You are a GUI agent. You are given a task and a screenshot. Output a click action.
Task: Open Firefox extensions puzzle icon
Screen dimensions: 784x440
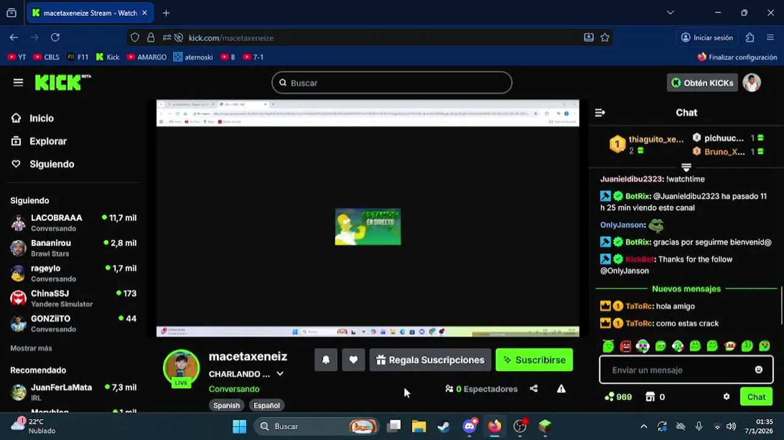(x=750, y=37)
